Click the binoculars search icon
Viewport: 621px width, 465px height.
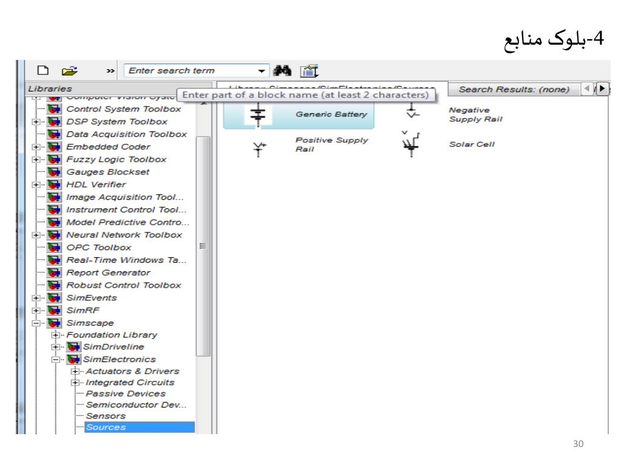tap(283, 71)
